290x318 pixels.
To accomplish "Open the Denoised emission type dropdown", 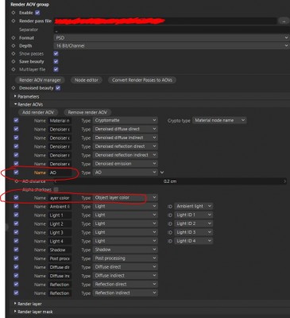I will [x=126, y=164].
